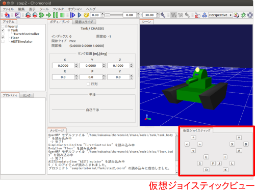This screenshot has height=190, width=255.
Task: Pause the running simulation
Action: point(56,15)
